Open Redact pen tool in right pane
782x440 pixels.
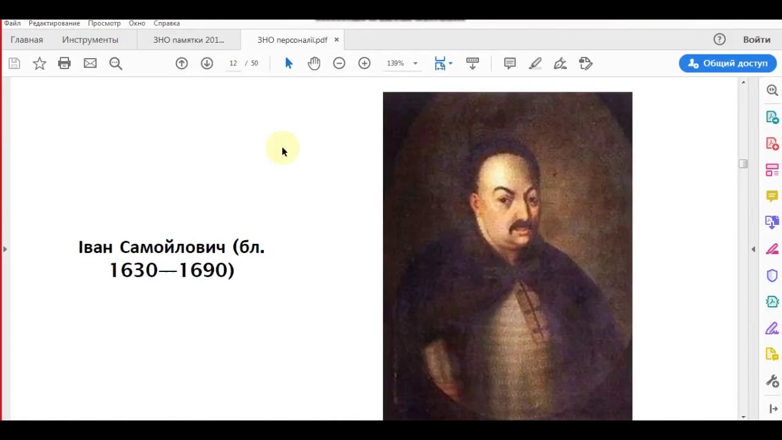[772, 249]
